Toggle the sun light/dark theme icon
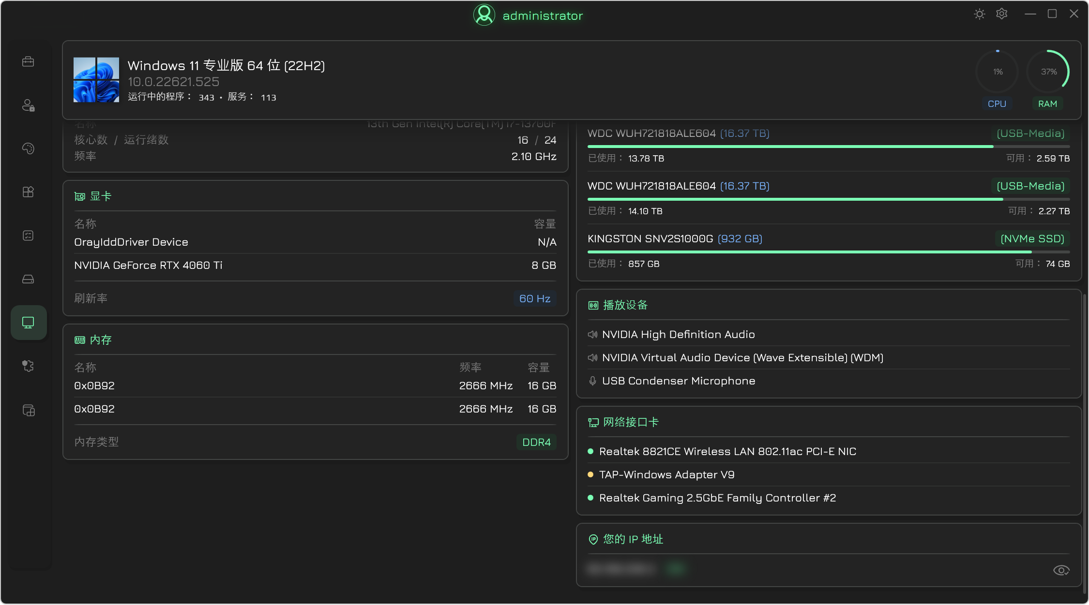Screen dimensions: 1089x605 (x=980, y=14)
